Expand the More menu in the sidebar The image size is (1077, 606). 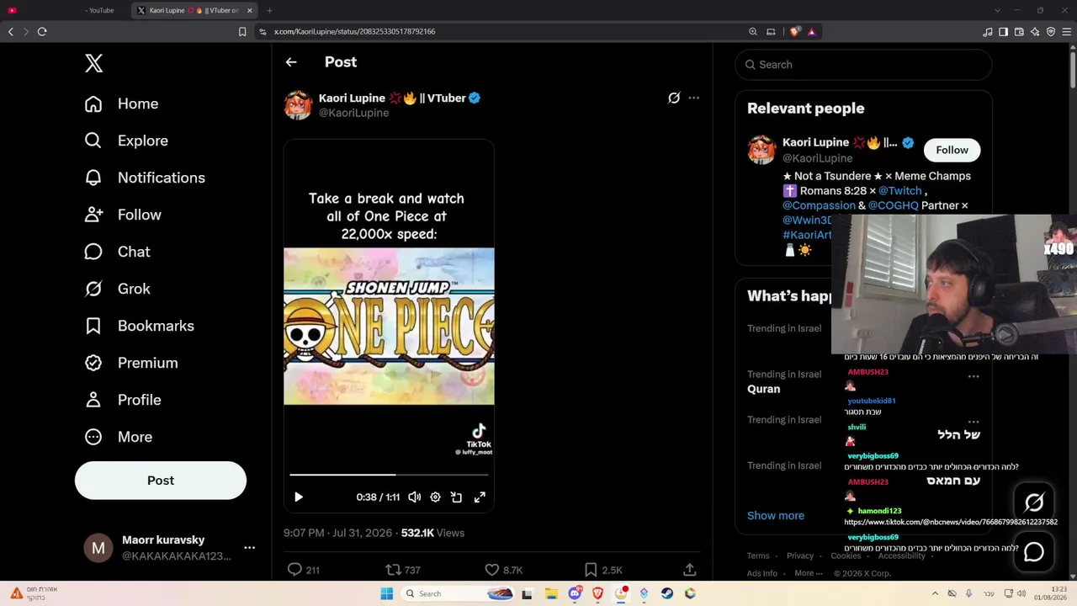pyautogui.click(x=118, y=437)
